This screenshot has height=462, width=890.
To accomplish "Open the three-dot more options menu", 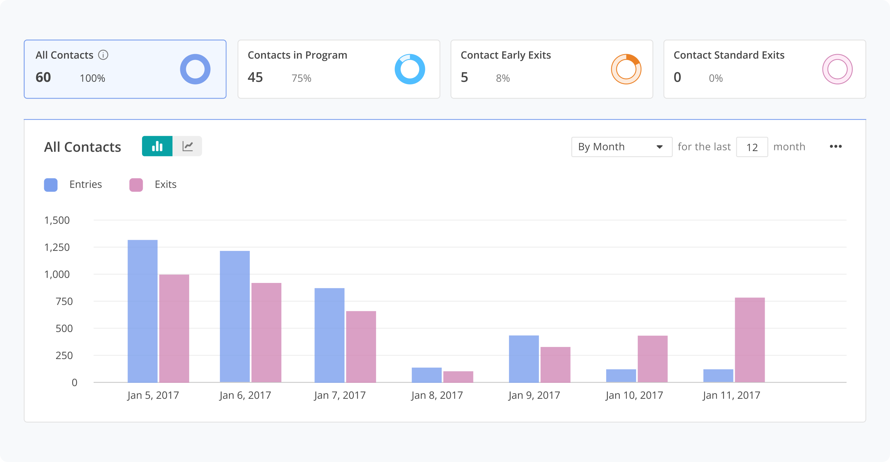I will pos(835,146).
